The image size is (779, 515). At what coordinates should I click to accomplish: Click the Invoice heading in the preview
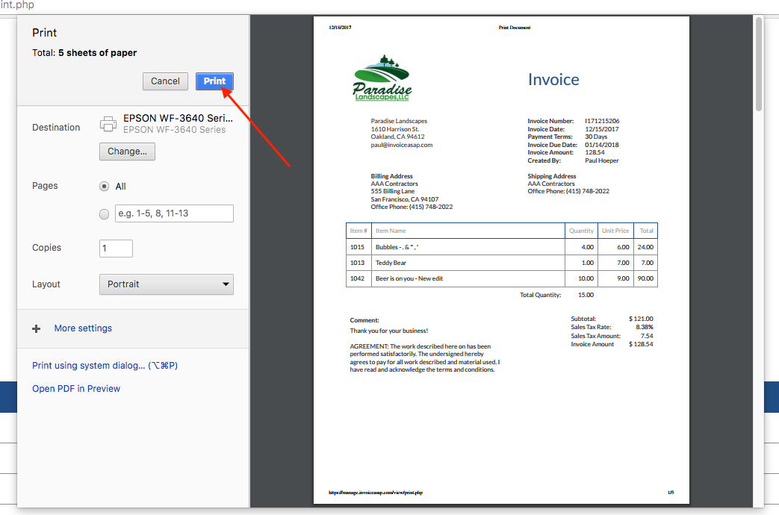click(x=553, y=80)
